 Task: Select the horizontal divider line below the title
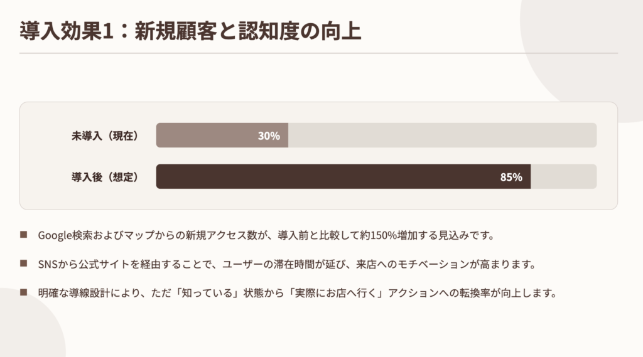pyautogui.click(x=318, y=53)
